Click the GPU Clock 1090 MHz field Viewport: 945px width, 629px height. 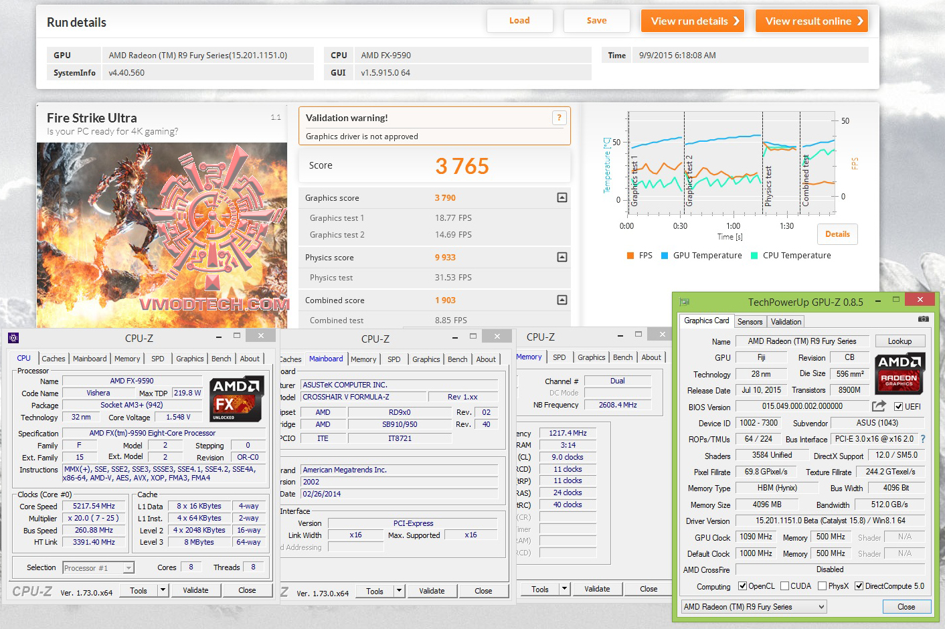[x=756, y=537]
